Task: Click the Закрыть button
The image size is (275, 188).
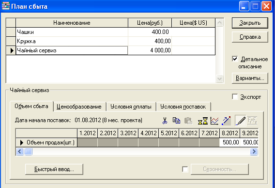Action: coord(250,23)
